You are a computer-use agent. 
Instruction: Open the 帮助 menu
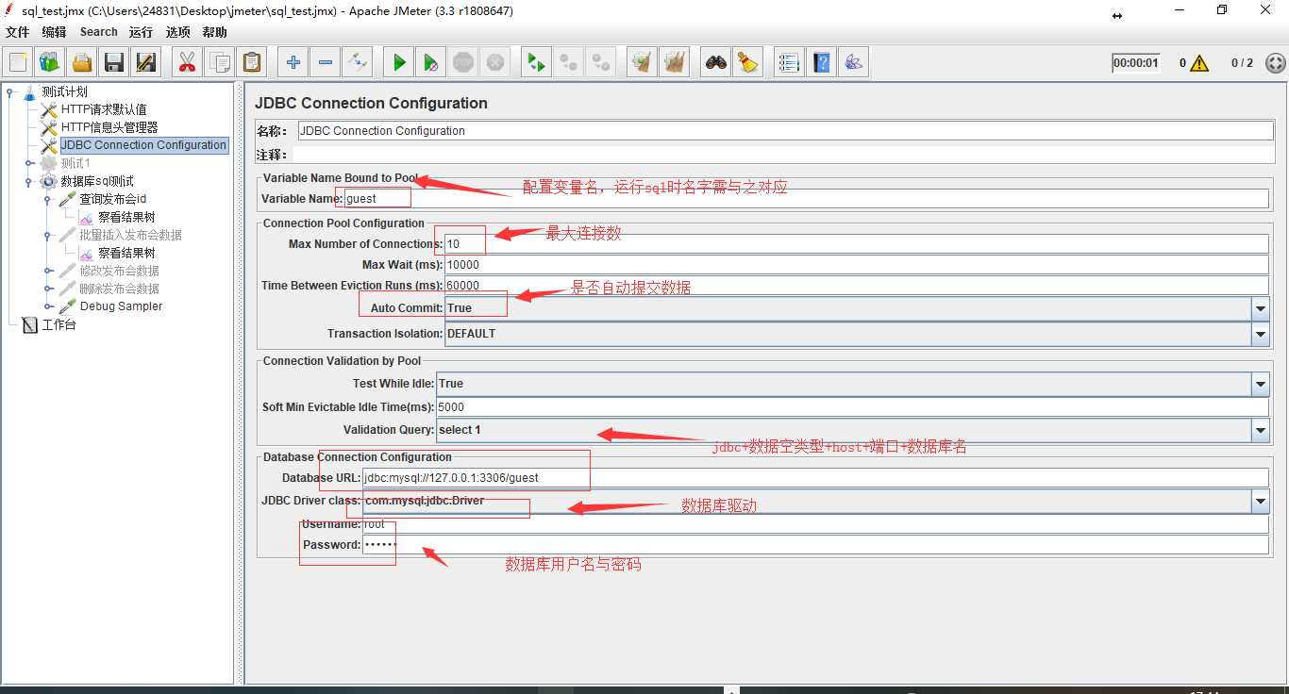coord(214,32)
